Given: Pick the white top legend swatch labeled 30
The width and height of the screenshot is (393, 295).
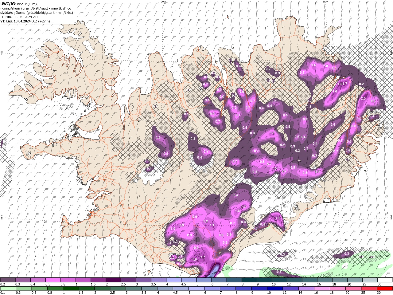Looking at the screenshot, I should pos(385,280).
